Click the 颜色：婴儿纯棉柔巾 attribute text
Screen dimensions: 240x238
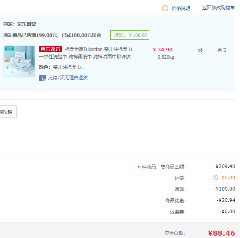coord(62,67)
